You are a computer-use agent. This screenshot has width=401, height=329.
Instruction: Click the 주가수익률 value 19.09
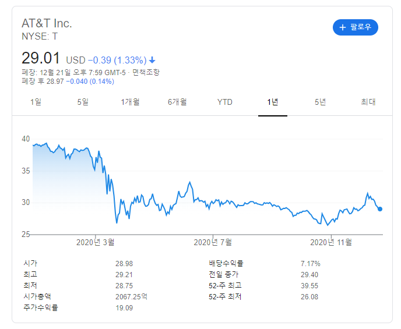point(124,308)
